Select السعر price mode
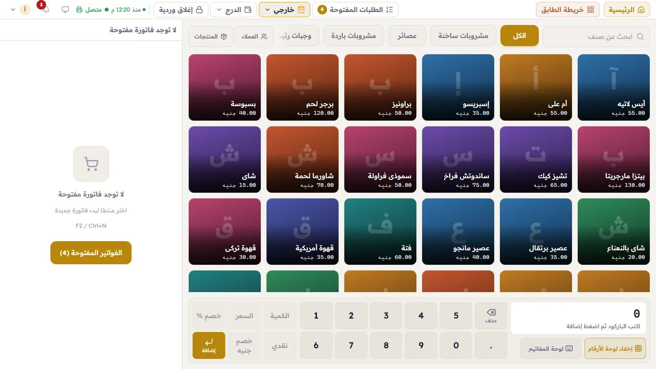This screenshot has width=656, height=369. pyautogui.click(x=244, y=316)
